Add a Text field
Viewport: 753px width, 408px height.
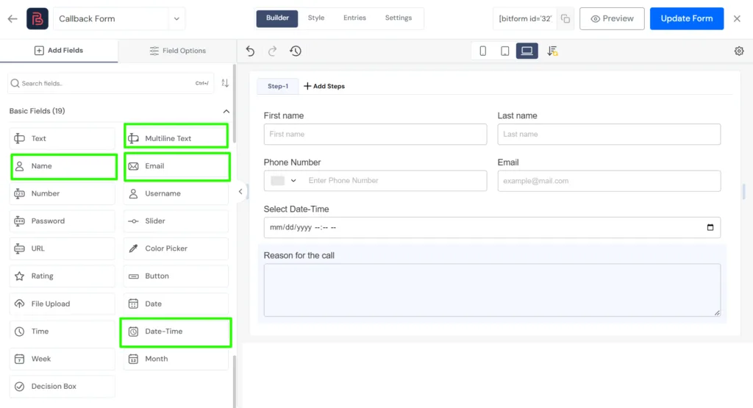(63, 138)
